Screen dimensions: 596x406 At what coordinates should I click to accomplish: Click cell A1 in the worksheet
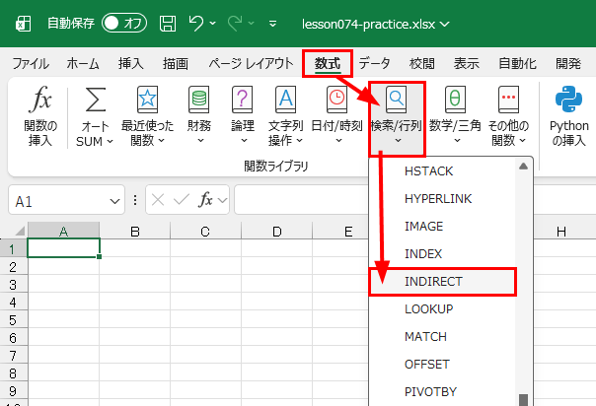63,248
